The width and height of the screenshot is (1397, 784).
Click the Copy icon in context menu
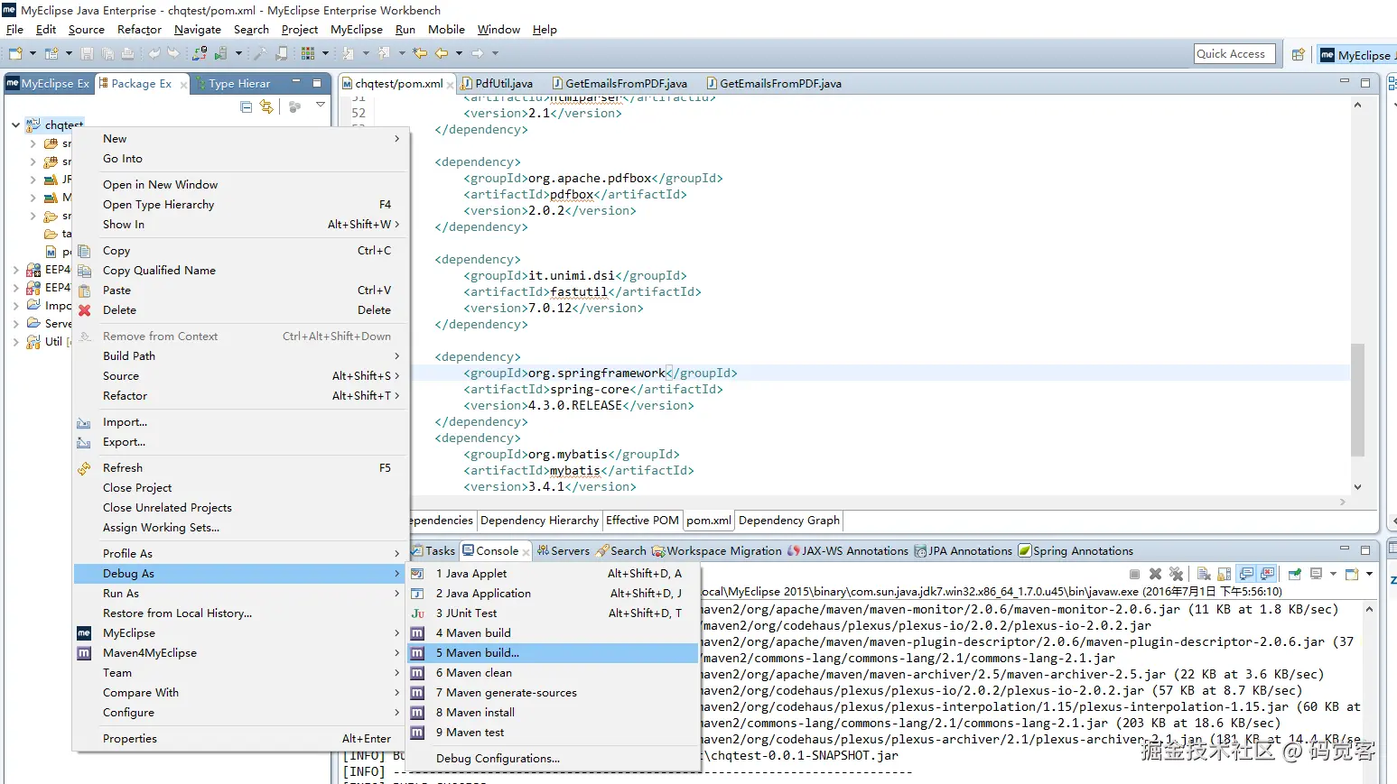tap(85, 251)
